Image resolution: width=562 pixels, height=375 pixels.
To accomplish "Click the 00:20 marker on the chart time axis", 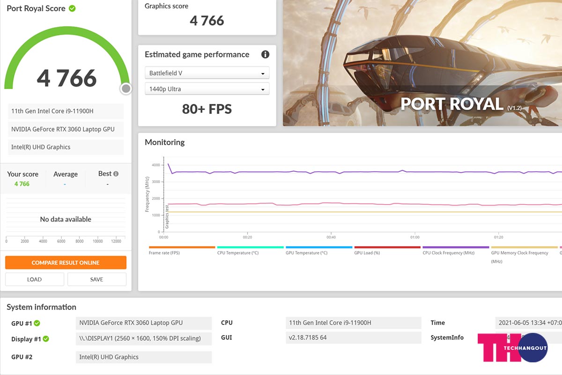I will tap(247, 237).
